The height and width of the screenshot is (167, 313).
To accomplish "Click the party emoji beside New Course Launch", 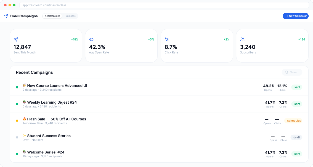I will [x=25, y=85].
